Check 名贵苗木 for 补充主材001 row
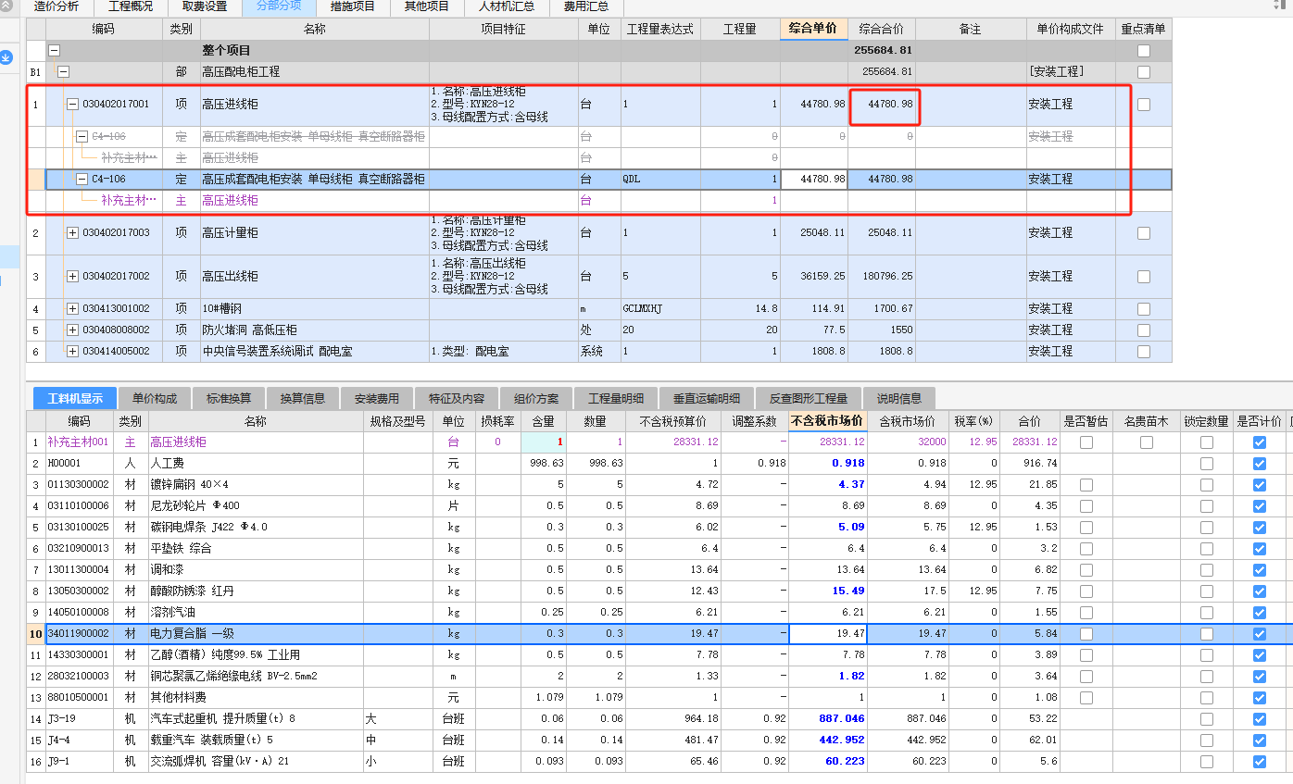Viewport: 1293px width, 784px height. [x=1147, y=442]
